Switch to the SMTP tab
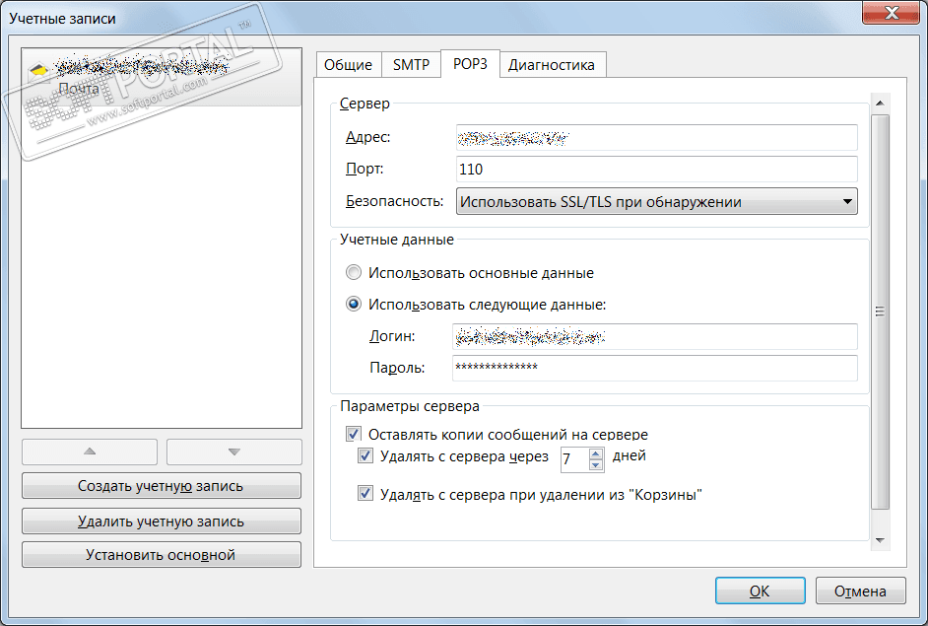928x626 pixels. [411, 65]
